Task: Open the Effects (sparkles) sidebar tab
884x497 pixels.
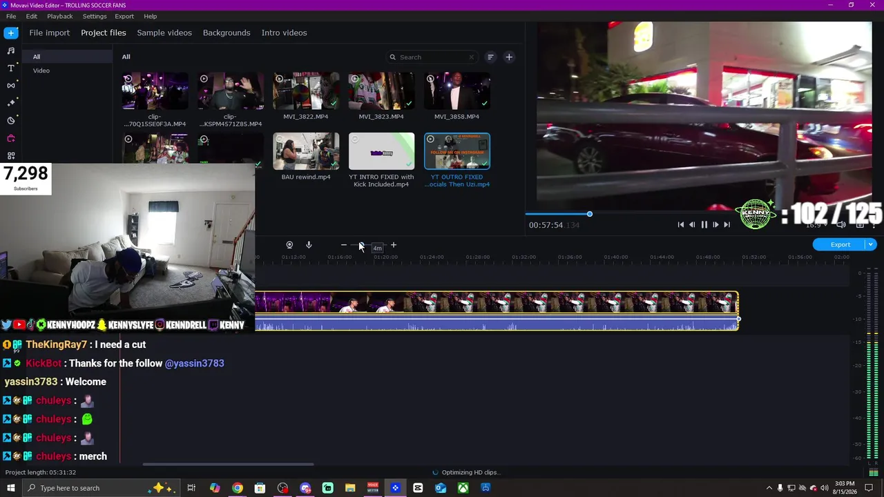Action: pos(11,103)
